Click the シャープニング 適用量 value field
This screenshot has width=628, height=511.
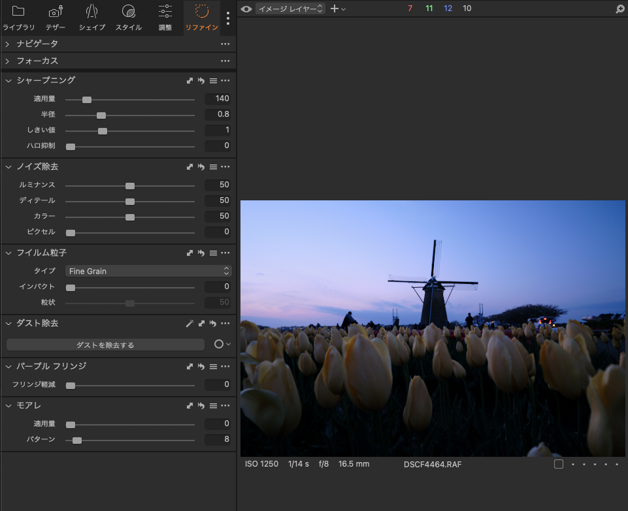click(218, 99)
